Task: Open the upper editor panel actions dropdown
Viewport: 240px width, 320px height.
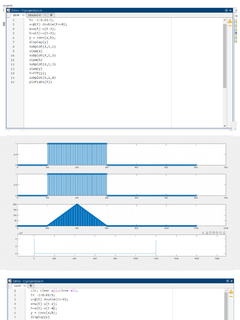Action: point(226,10)
